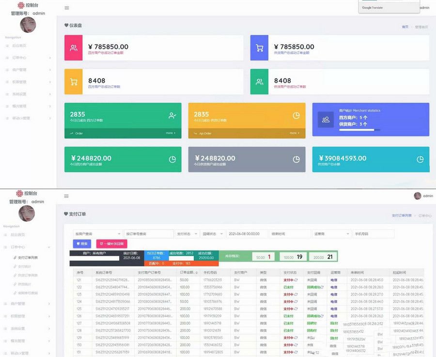Open the 支付状态 payment status dropdown
The image size is (436, 357).
click(x=187, y=234)
